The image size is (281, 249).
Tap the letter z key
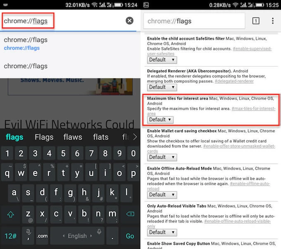tap(28, 214)
